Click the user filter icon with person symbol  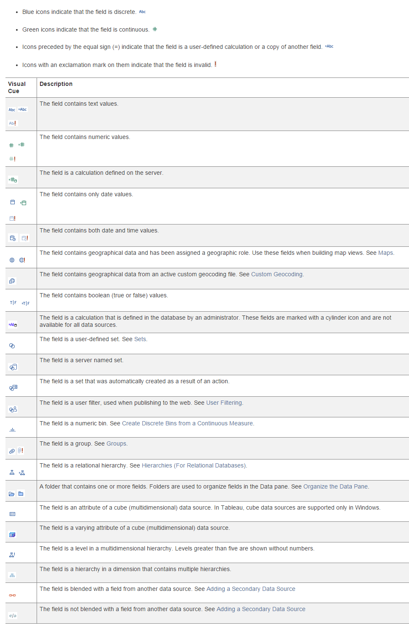(x=13, y=409)
